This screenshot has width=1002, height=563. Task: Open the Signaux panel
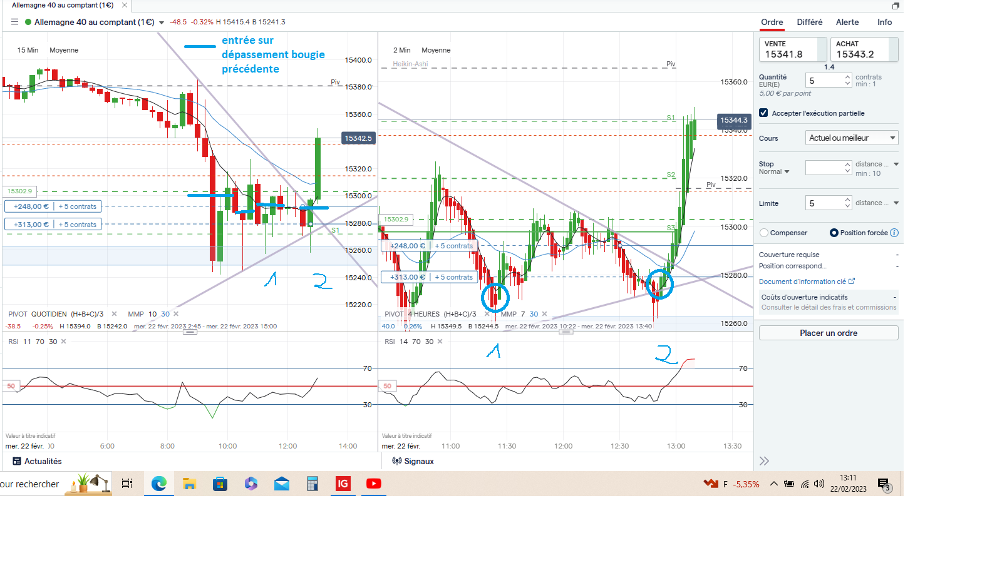[413, 461]
